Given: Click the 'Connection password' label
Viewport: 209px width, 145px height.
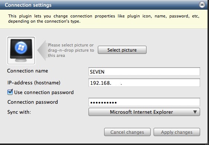Looking at the screenshot, I should tap(33, 102).
